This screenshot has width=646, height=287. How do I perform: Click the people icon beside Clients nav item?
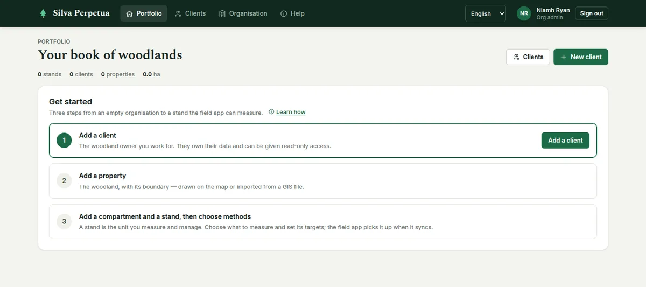pos(178,13)
